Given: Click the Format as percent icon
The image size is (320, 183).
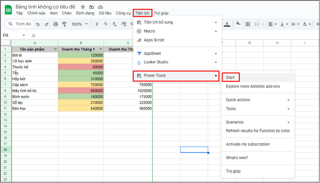Looking at the screenshot, I should point(106,24).
